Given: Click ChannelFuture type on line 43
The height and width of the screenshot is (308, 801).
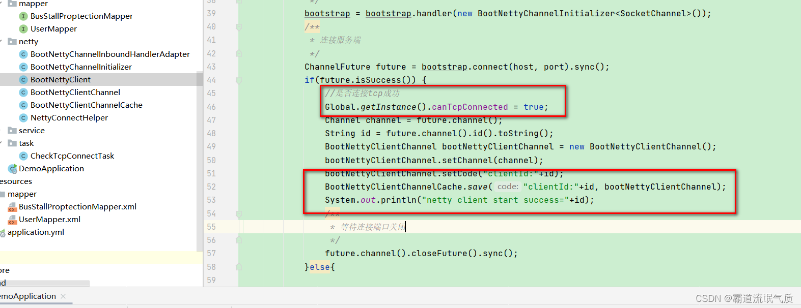Looking at the screenshot, I should (338, 67).
